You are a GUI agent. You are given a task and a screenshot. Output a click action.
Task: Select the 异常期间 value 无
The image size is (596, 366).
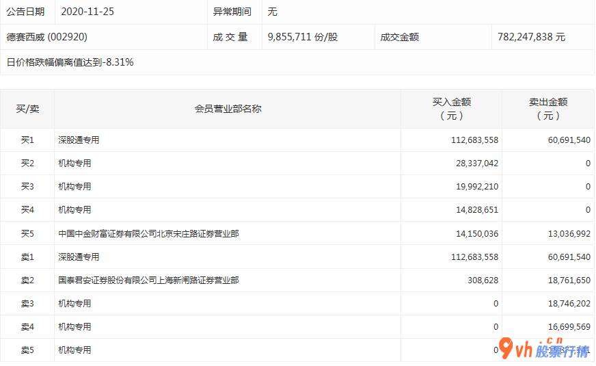pyautogui.click(x=272, y=12)
